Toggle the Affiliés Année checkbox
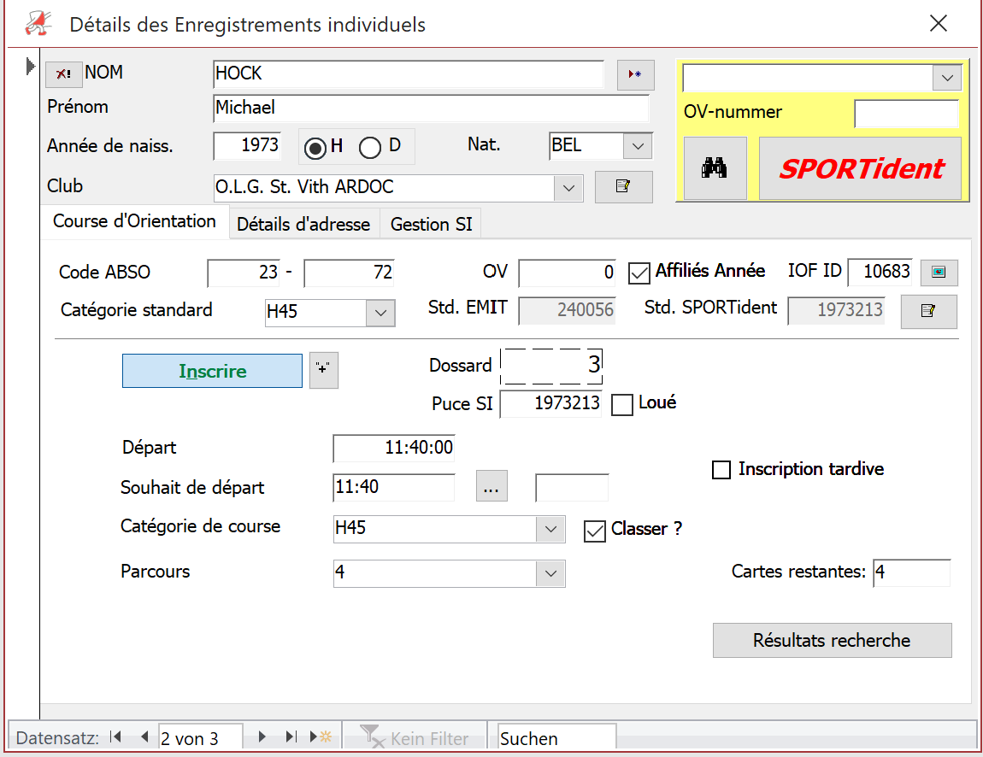Image resolution: width=983 pixels, height=757 pixels. (x=639, y=273)
